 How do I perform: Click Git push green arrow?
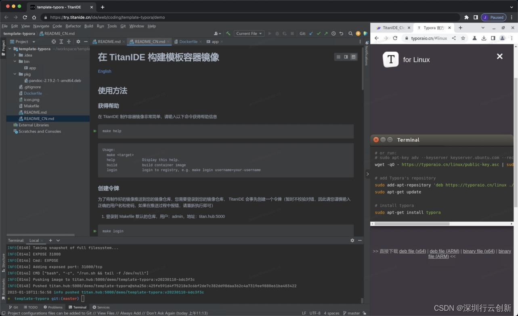(326, 33)
